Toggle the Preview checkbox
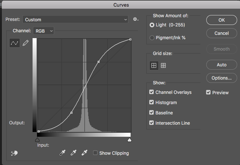 (209, 92)
